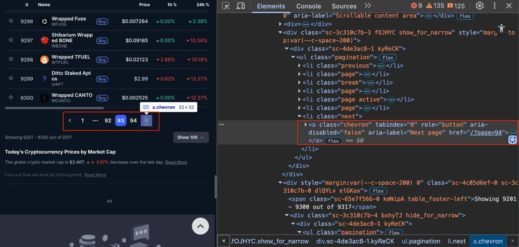The width and height of the screenshot is (519, 247).
Task: Sort table by Name column
Action: pos(44,5)
